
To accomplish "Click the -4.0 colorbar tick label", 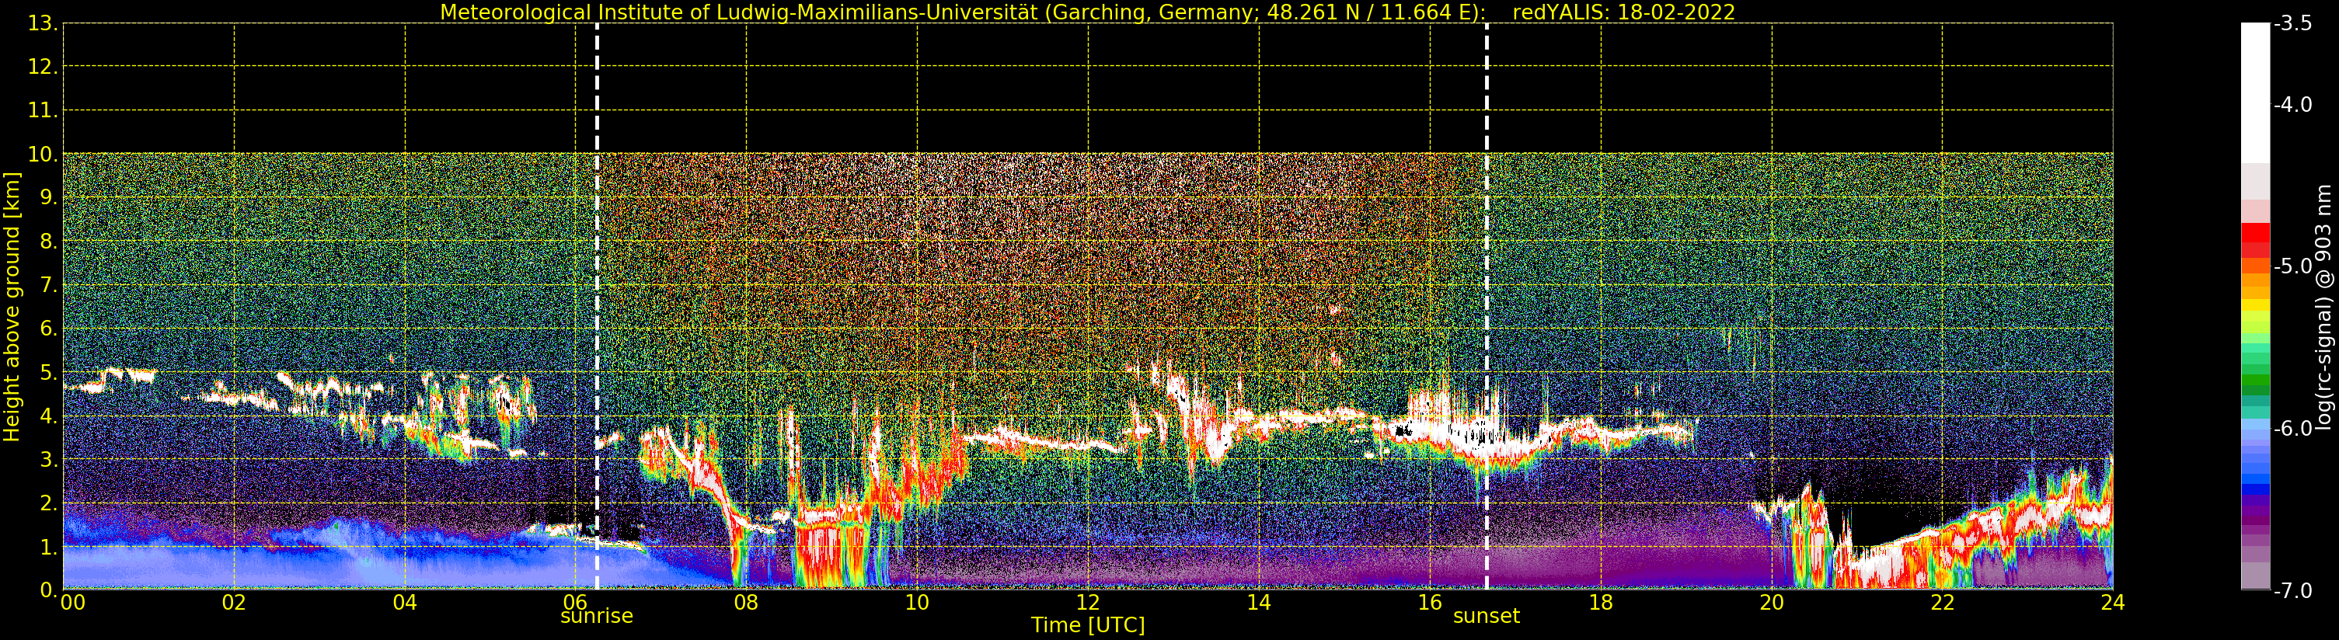I will (x=2292, y=104).
